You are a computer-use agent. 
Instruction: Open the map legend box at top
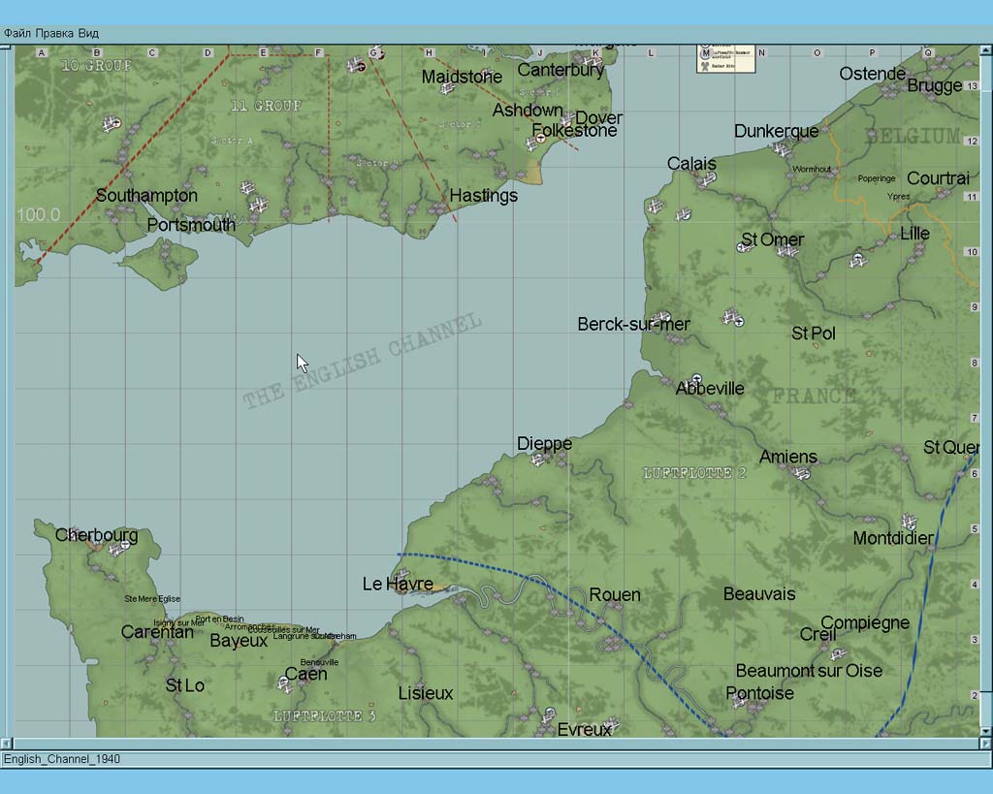[x=725, y=59]
